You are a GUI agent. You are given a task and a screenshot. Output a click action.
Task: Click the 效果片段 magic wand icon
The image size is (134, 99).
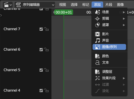coord(97,78)
